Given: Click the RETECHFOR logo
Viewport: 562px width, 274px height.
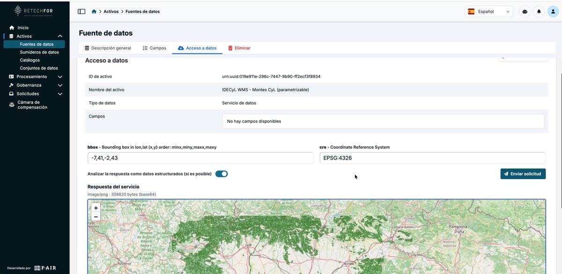Looking at the screenshot, I should click(34, 10).
